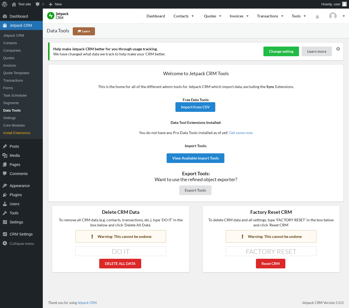The width and height of the screenshot is (349, 308).
Task: Open Appearance in the sidebar
Action: 21,186
